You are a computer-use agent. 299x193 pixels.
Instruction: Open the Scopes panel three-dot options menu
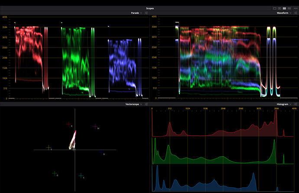[x=295, y=8]
